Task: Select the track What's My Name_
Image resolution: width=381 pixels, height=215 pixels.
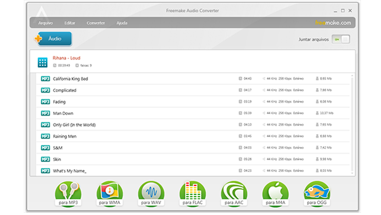Action: pos(70,171)
